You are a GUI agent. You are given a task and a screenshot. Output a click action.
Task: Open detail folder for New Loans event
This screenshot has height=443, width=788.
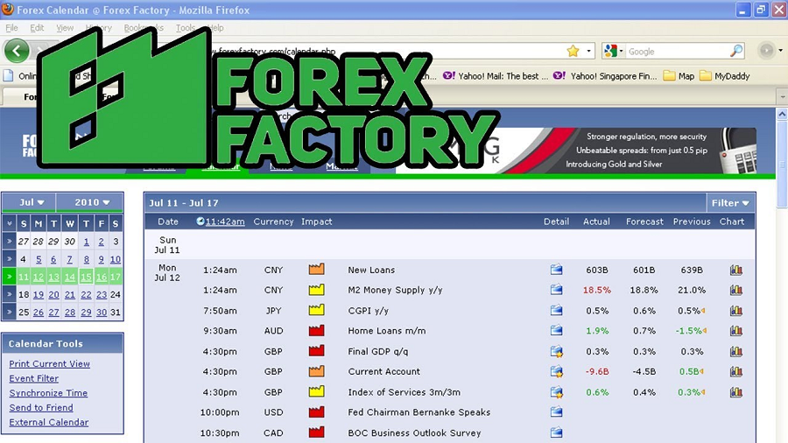pos(556,270)
